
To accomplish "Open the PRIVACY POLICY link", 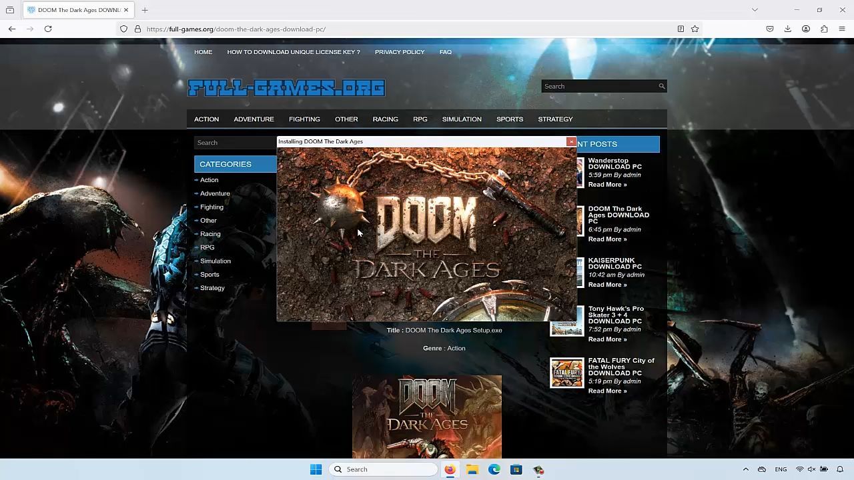I will (400, 52).
